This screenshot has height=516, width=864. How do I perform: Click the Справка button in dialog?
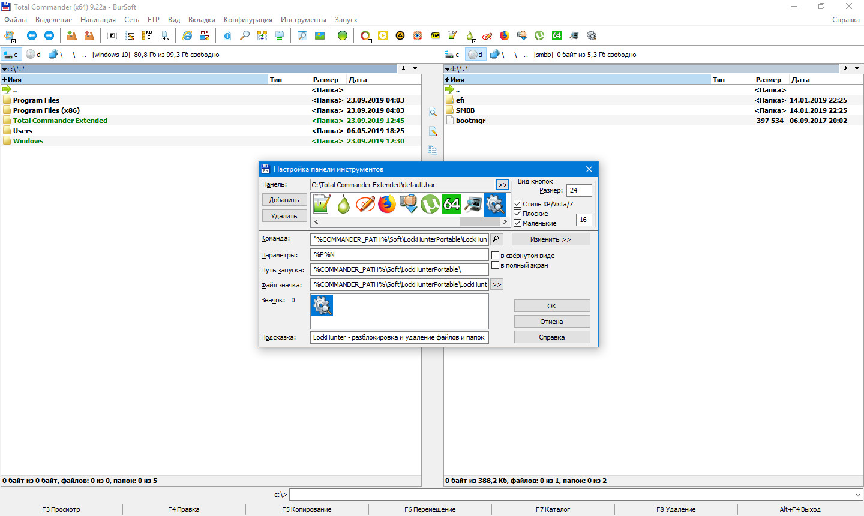click(x=552, y=337)
